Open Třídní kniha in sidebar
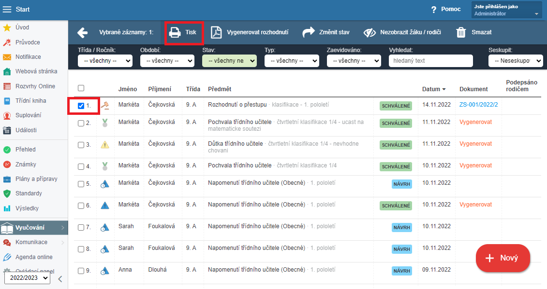Screen dimensions: 547x289 30,101
